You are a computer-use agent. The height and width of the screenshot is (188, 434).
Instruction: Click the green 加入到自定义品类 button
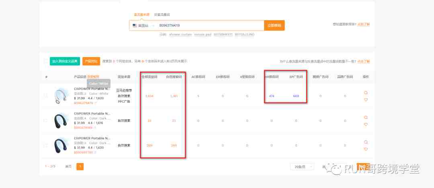[x=65, y=61]
